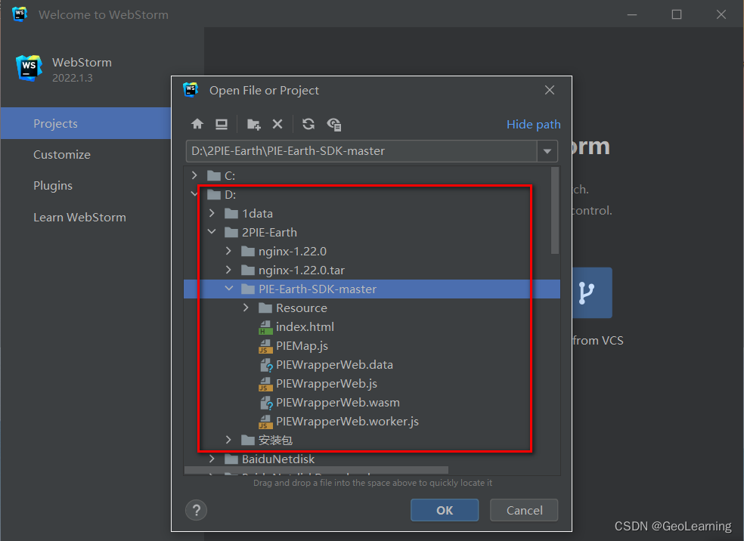Close the Open File or Project dialog

(550, 90)
